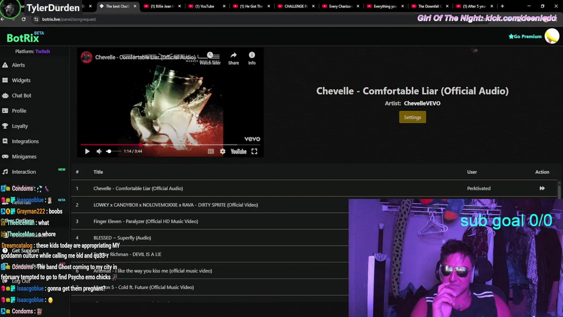Screen dimensions: 563x317
Task: Open the Integrations sidebar item
Action: (x=25, y=141)
